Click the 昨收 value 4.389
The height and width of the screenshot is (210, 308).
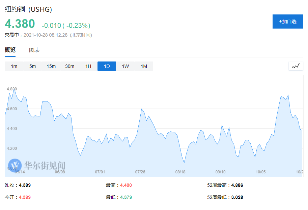(25, 185)
